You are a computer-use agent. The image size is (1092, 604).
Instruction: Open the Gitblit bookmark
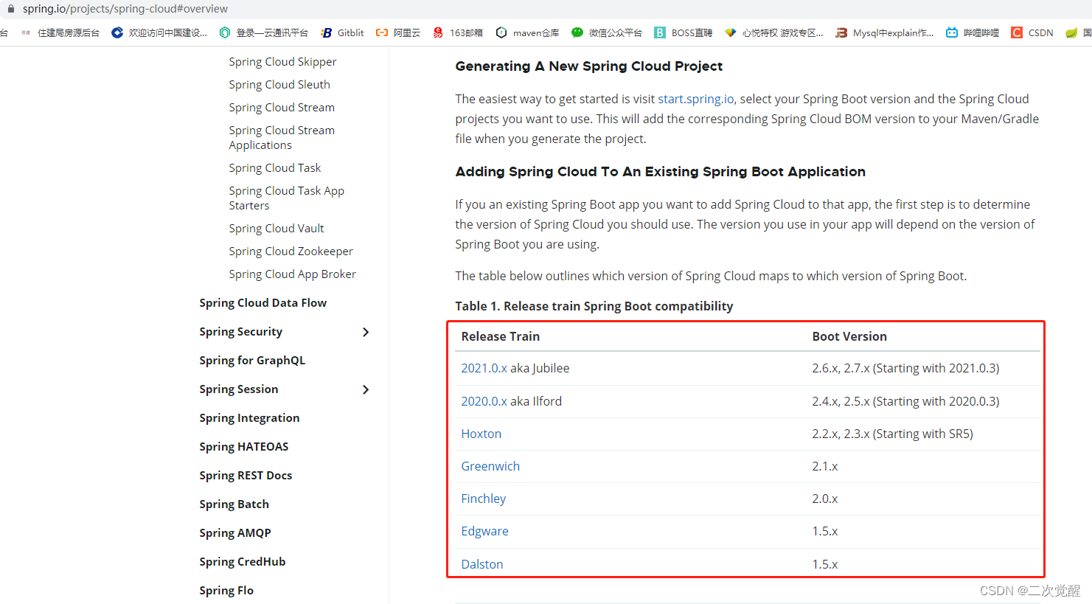click(341, 32)
